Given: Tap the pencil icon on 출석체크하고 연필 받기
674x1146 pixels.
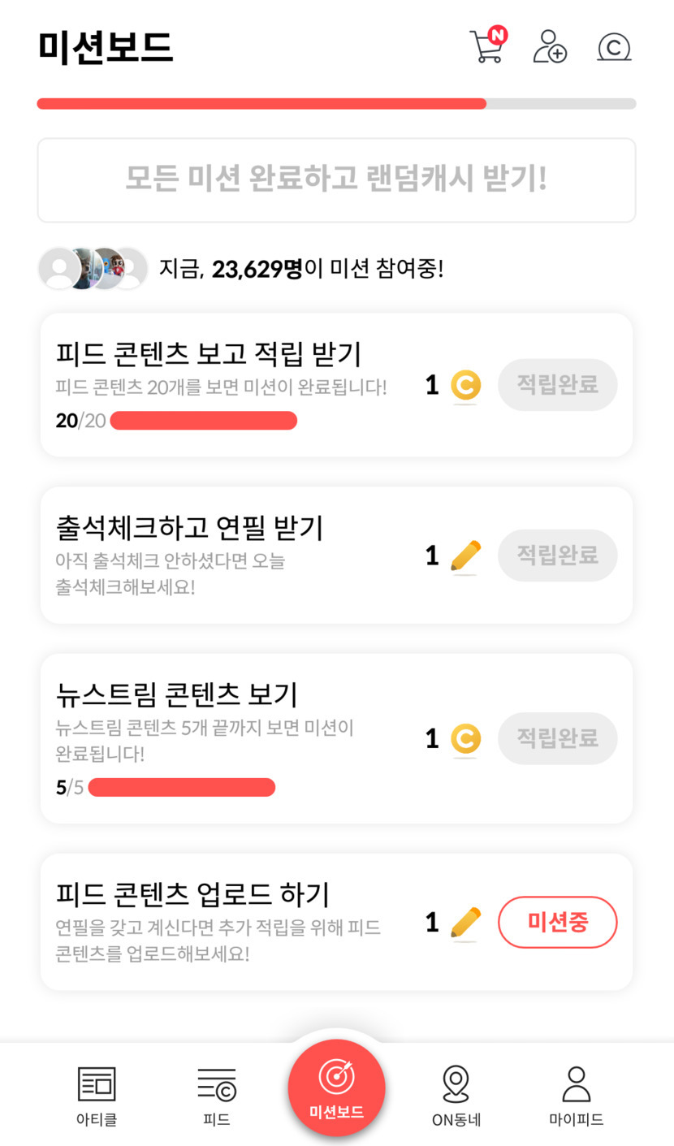Looking at the screenshot, I should pyautogui.click(x=465, y=556).
